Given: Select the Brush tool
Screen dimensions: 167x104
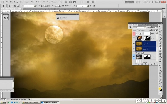Looking at the screenshot, I should 160,46.
